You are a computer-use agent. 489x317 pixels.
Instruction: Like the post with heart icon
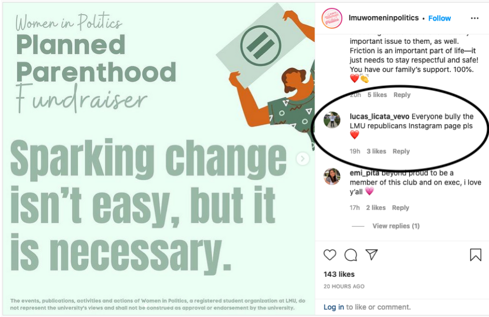(x=330, y=255)
